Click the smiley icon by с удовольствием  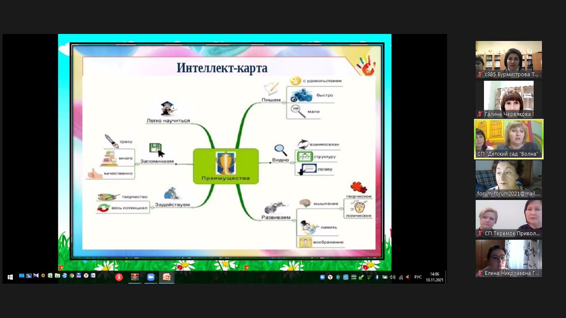(296, 81)
